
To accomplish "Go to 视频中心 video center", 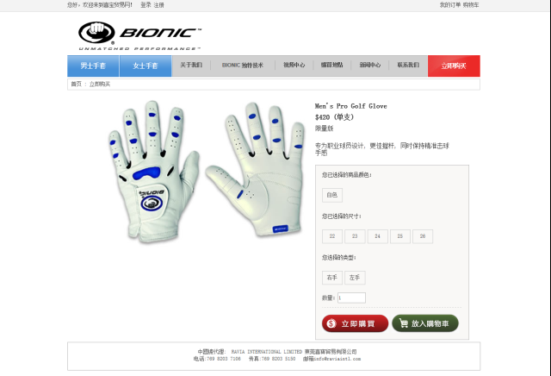I will [x=294, y=66].
